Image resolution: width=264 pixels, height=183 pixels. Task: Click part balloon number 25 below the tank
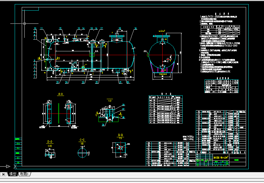pos(58,82)
